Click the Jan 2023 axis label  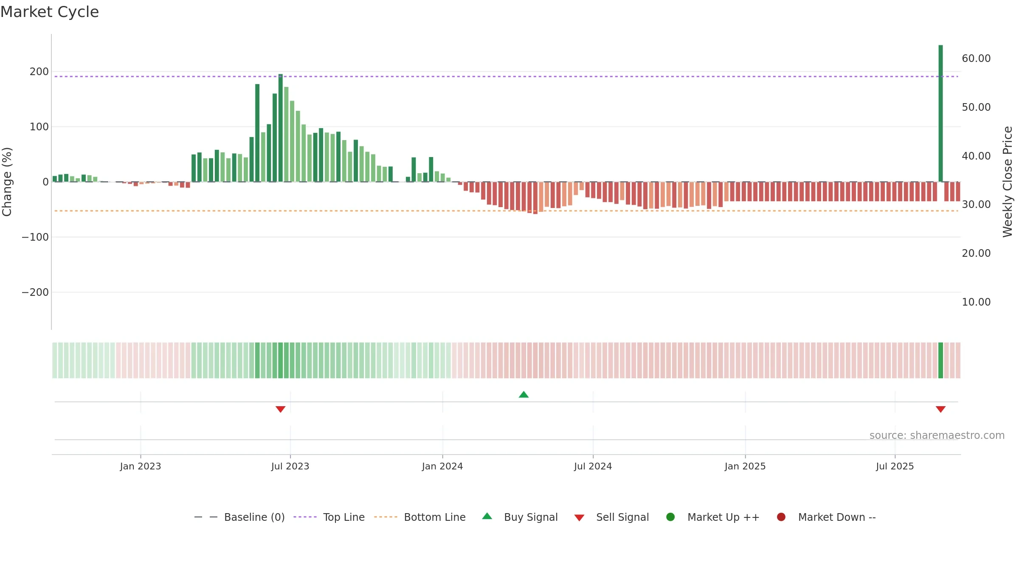[141, 466]
